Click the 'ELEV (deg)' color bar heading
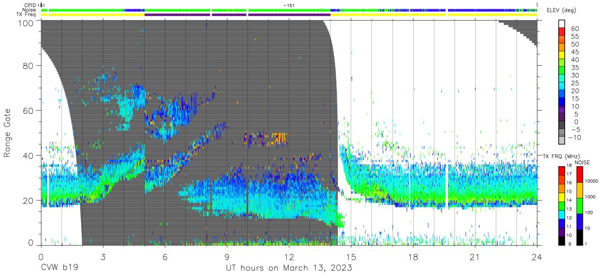Viewport: 604px width, 278px height. (x=561, y=10)
